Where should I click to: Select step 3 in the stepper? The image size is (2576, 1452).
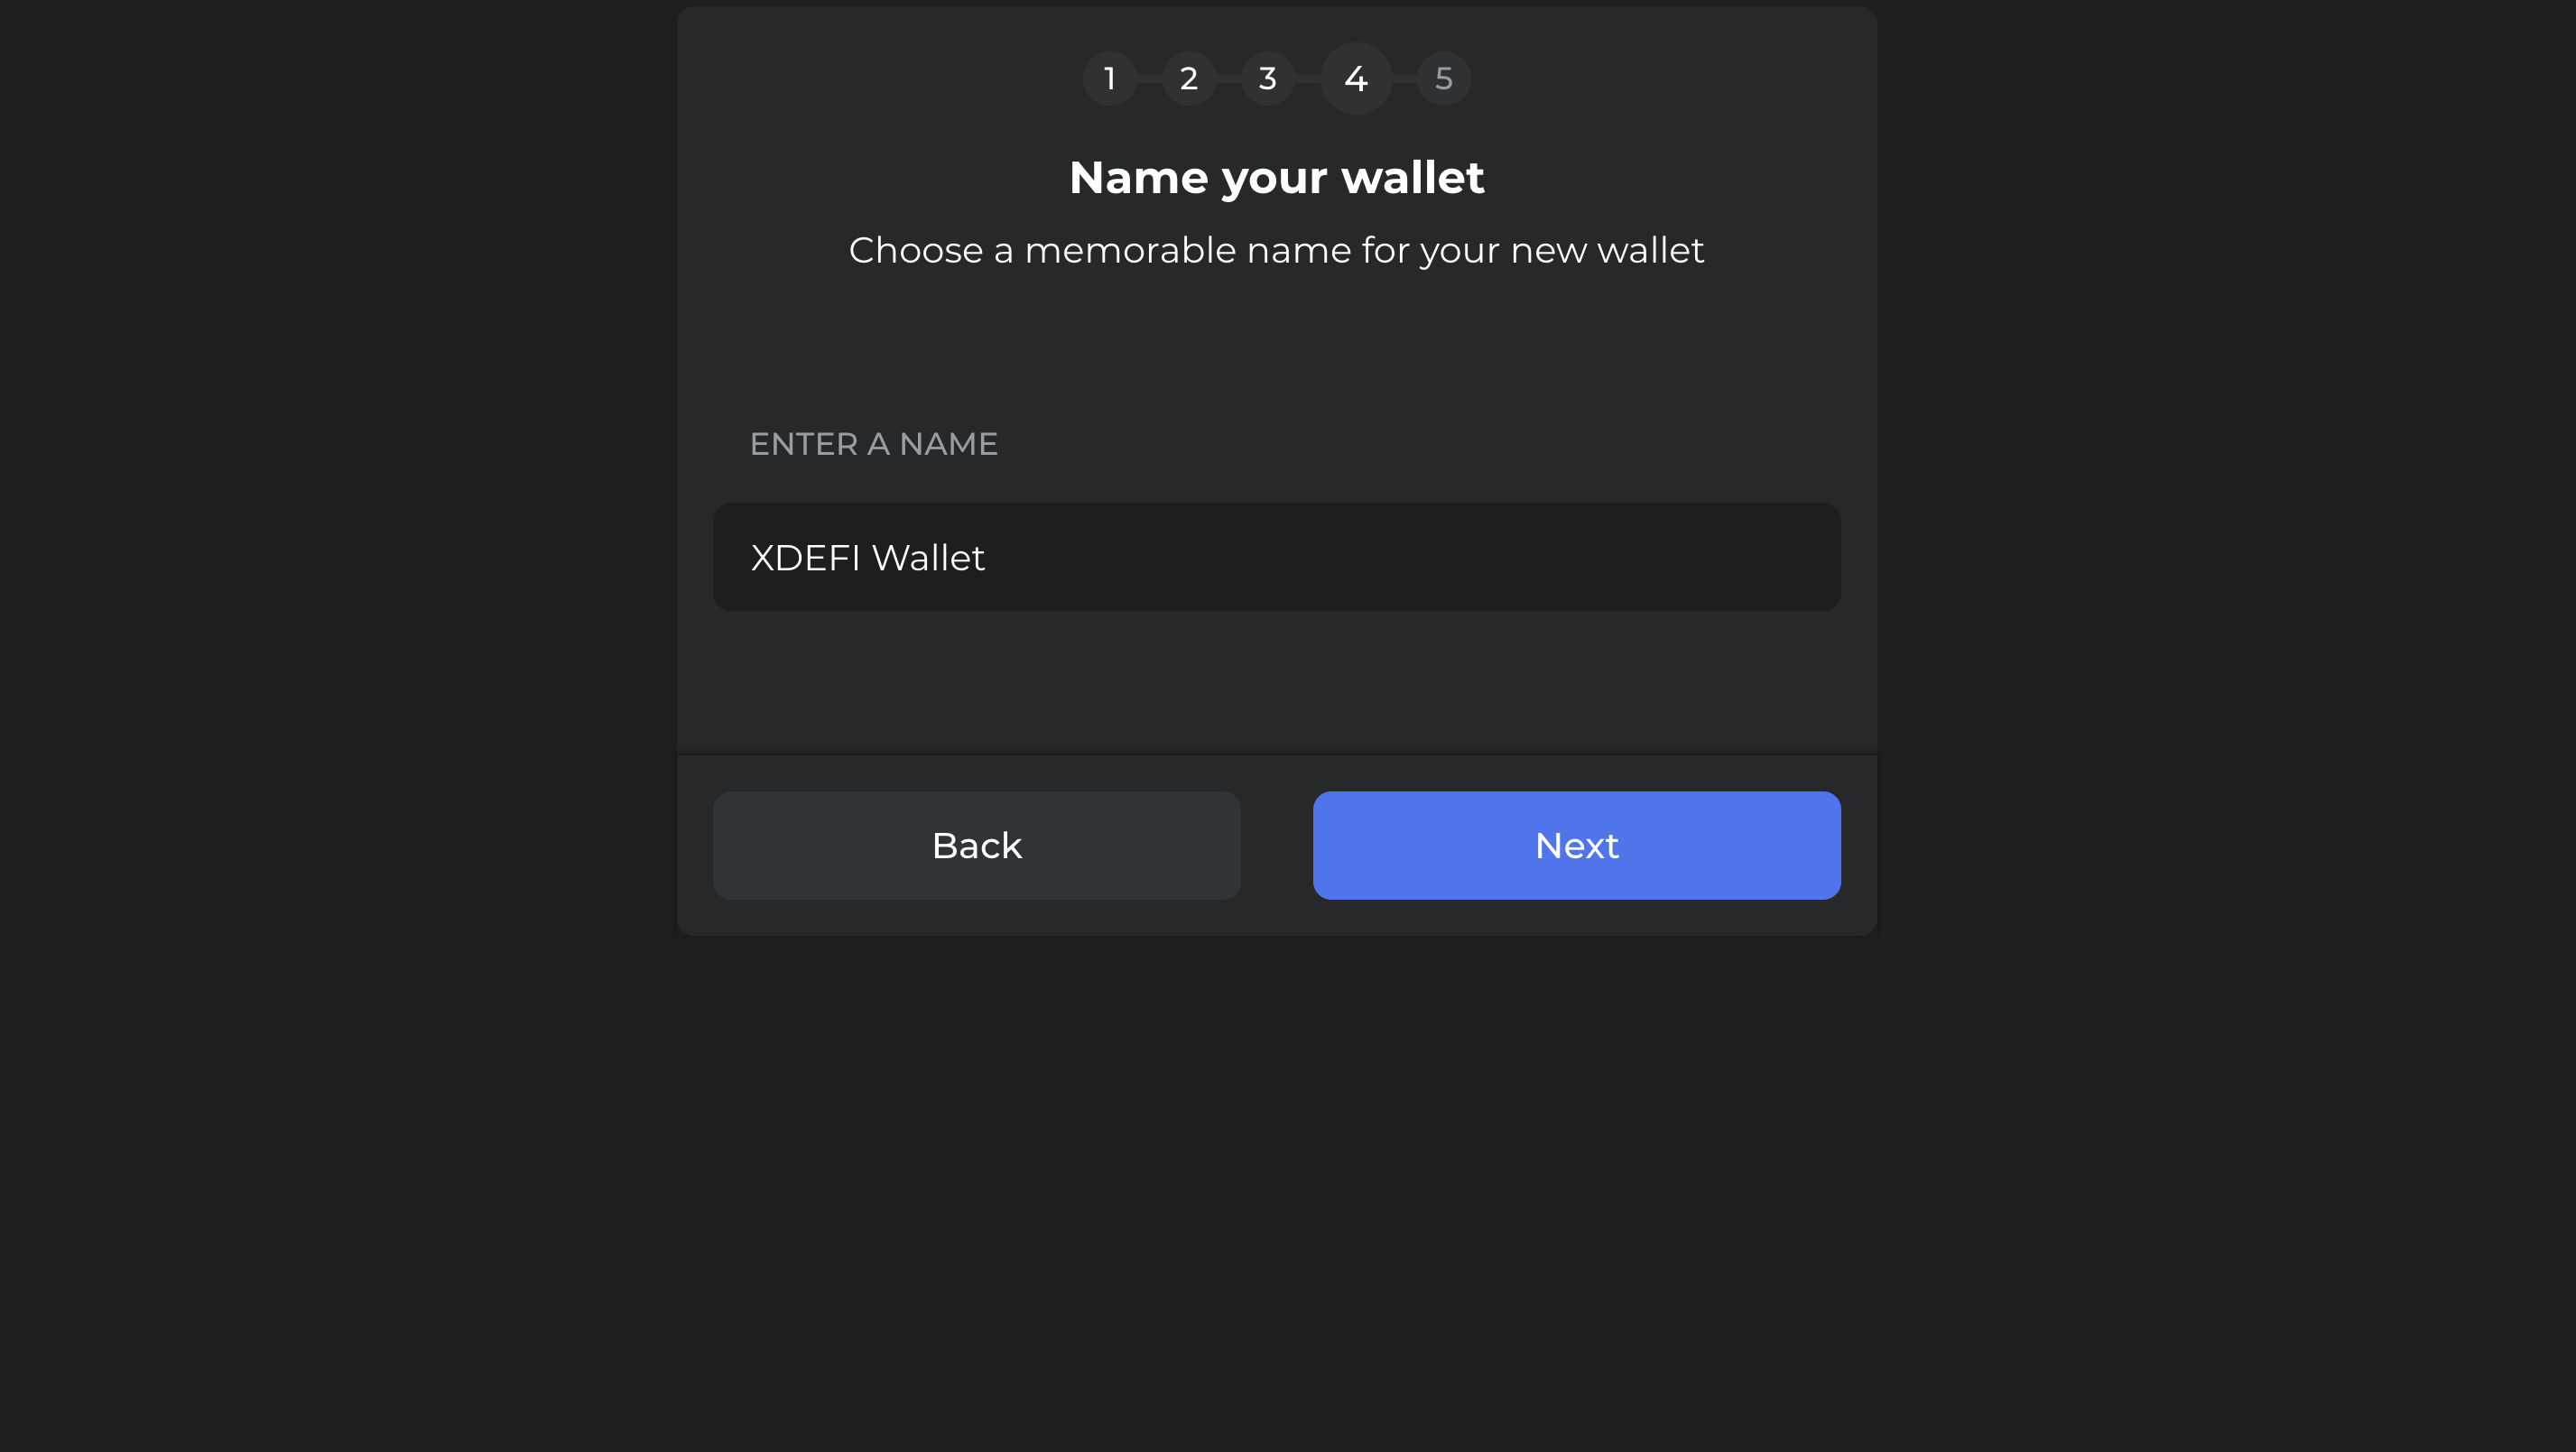coord(1267,78)
